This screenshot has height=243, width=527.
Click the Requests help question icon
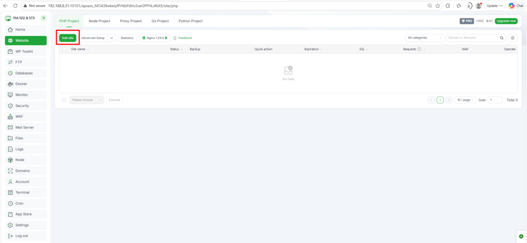pos(419,49)
